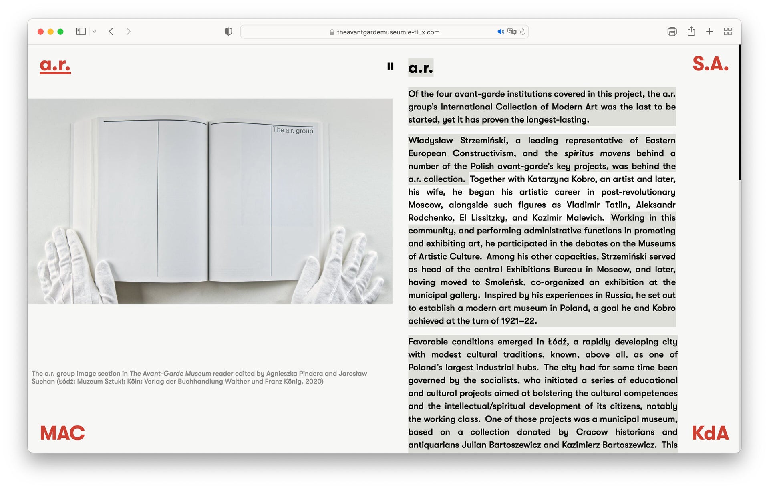The height and width of the screenshot is (489, 769).
Task: Toggle the Safari sidebar
Action: coord(81,32)
